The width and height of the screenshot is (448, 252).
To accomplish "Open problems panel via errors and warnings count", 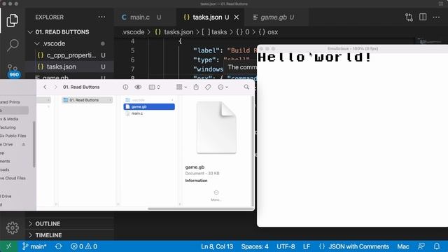I will pyautogui.click(x=84, y=246).
